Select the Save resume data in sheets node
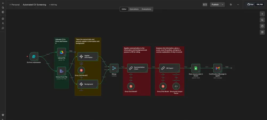The width and height of the screenshot is (267, 120). click(196, 68)
